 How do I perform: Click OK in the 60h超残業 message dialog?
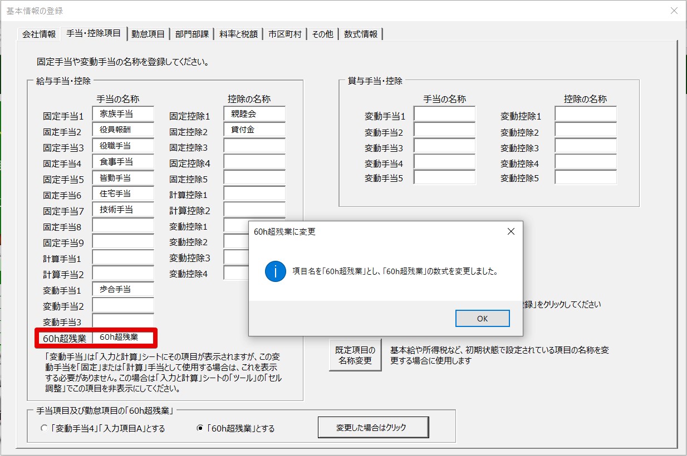tap(482, 319)
